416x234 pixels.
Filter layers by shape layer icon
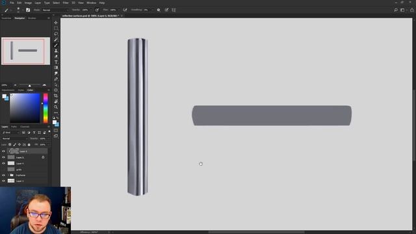[39, 133]
